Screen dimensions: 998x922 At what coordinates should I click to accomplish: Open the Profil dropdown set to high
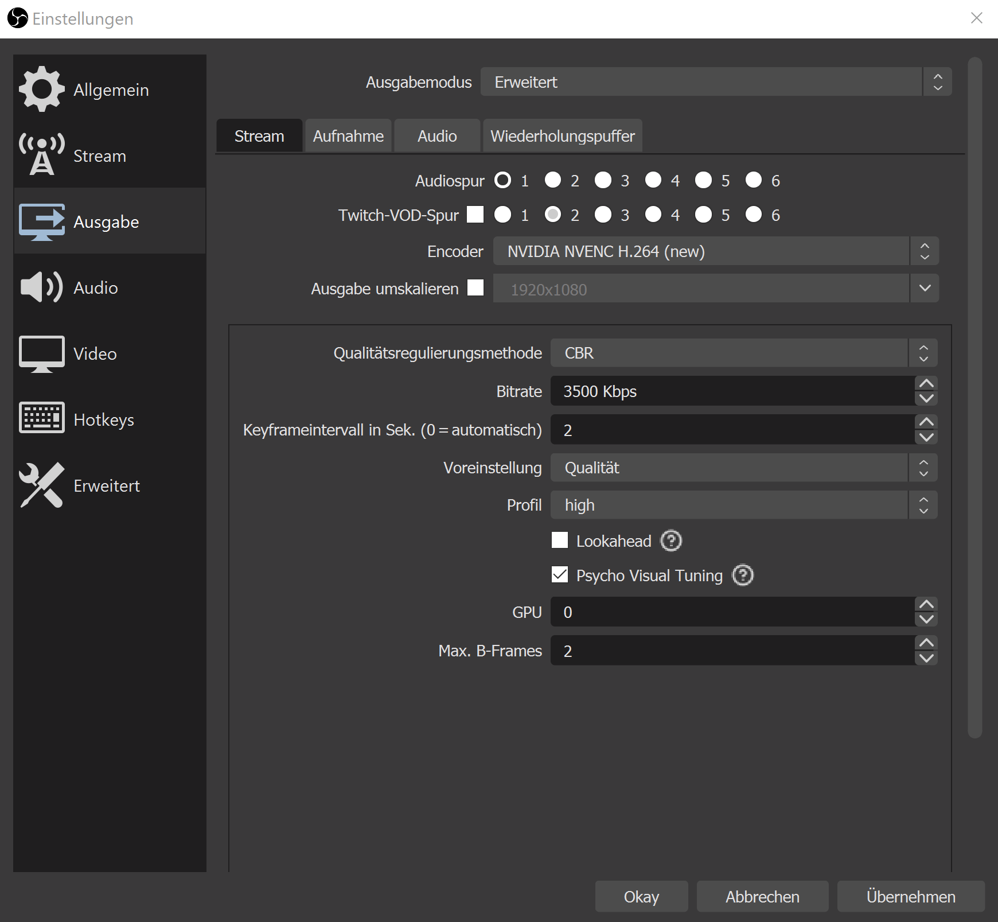tap(743, 505)
